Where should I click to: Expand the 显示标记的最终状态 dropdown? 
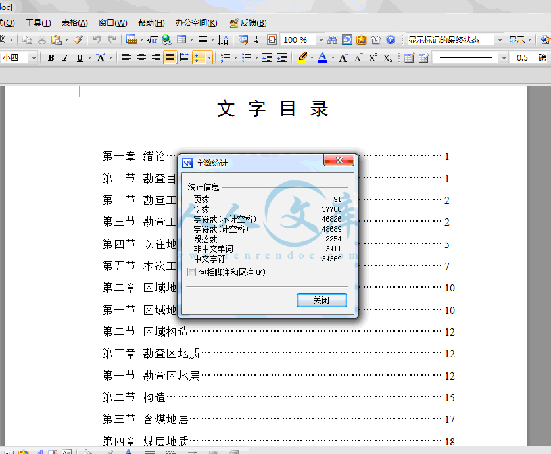coord(500,40)
